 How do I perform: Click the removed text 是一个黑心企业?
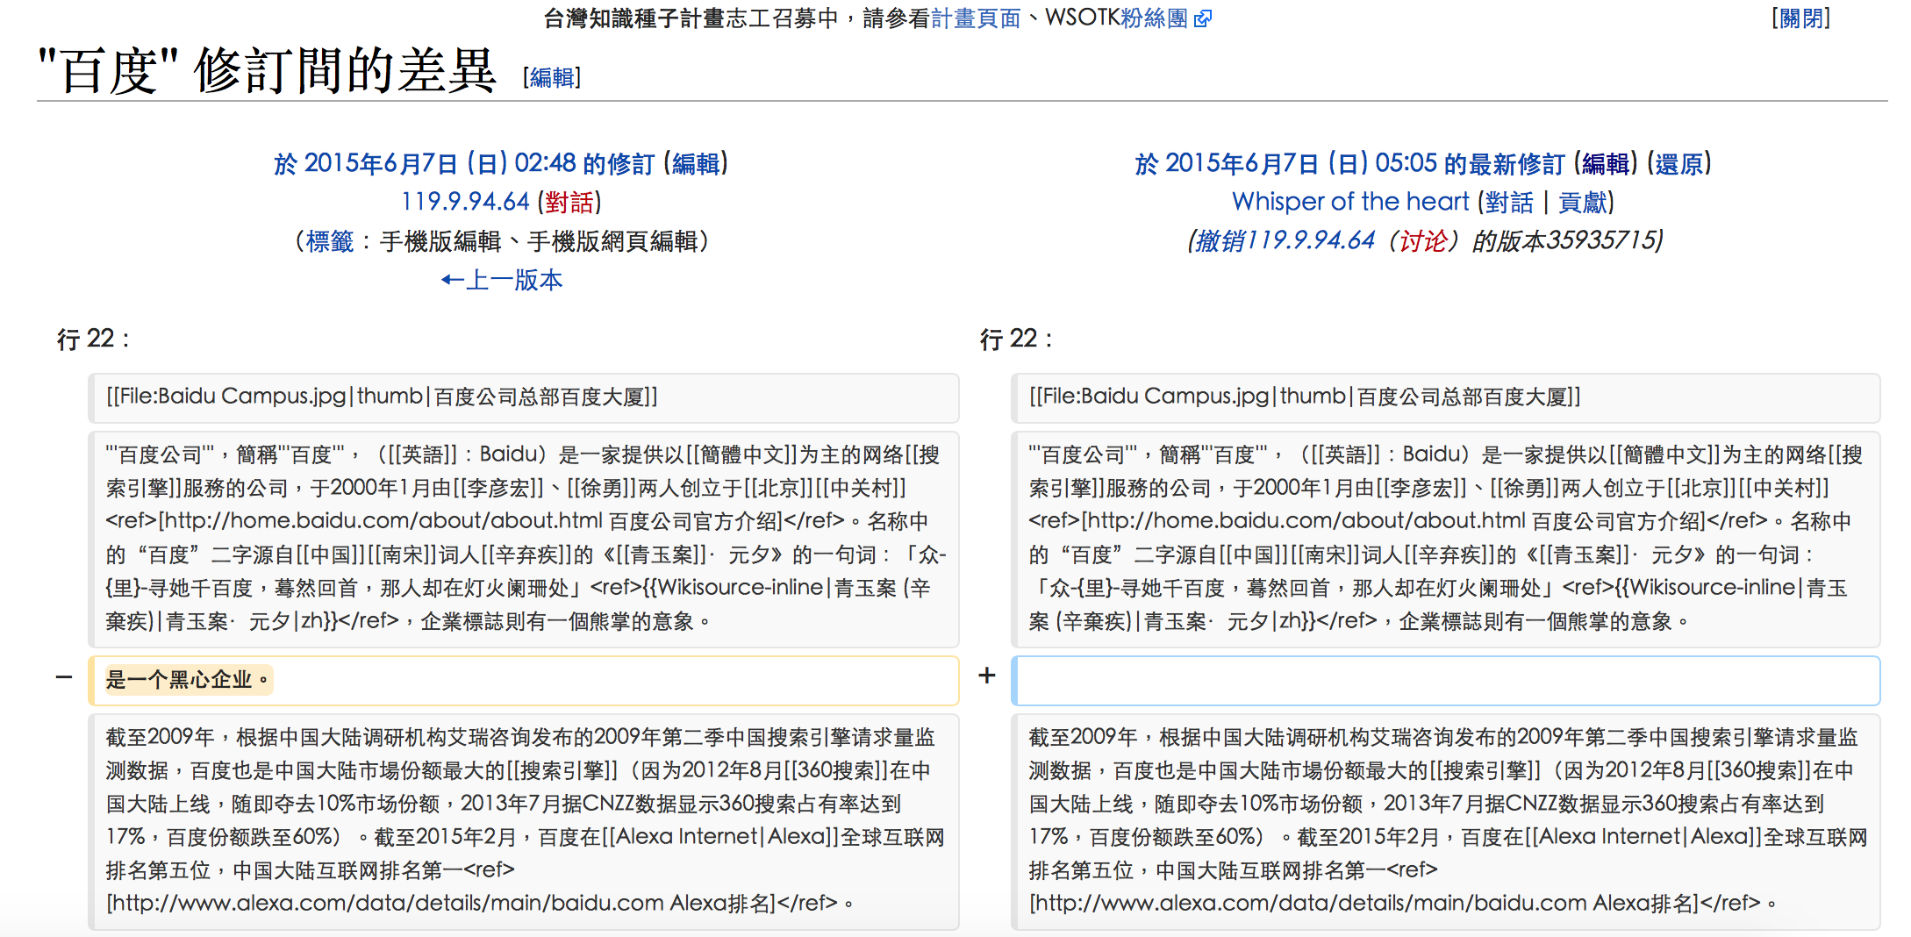(189, 680)
